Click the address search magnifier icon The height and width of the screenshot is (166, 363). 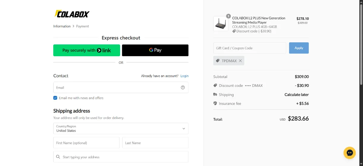pos(58,157)
